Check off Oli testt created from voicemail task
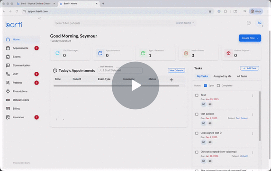The width and height of the screenshot is (271, 171). 197,152
